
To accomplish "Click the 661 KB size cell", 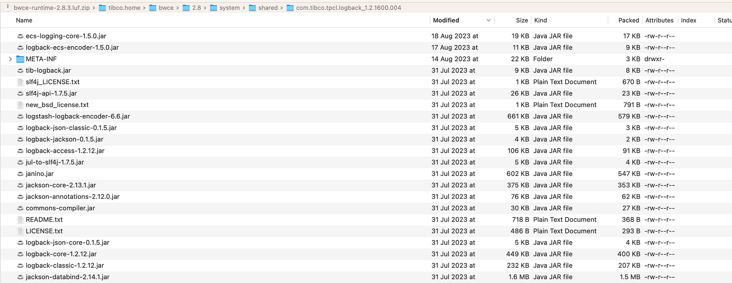I will (518, 117).
